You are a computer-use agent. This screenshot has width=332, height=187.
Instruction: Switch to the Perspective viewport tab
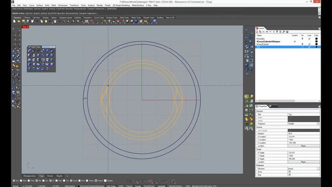click(30, 176)
